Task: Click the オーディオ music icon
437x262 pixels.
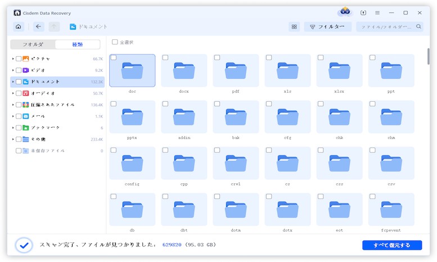Action: [26, 93]
